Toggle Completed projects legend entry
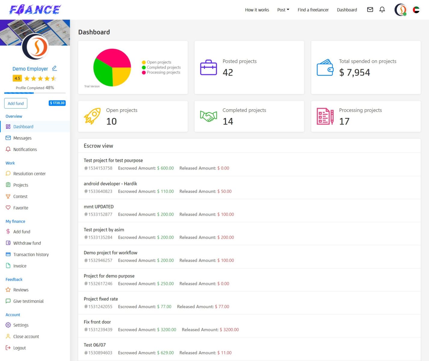The height and width of the screenshot is (361, 429). pos(163,67)
